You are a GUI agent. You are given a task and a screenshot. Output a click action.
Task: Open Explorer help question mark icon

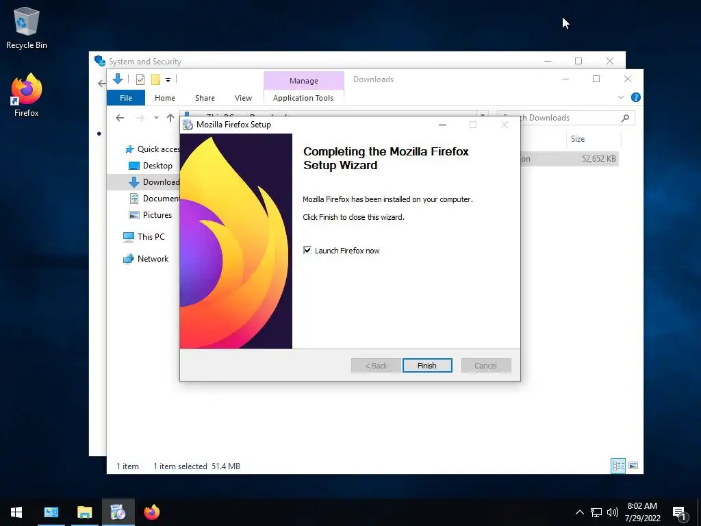tap(635, 97)
